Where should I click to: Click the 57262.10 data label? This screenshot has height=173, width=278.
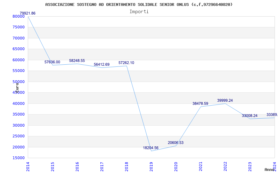126,63
